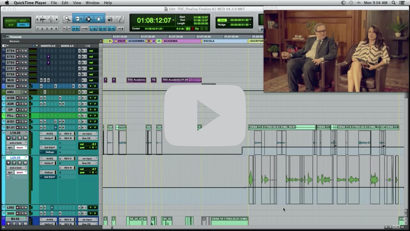Select the Grabber hand tool
Viewport: 410px width, 231px height.
pyautogui.click(x=99, y=19)
